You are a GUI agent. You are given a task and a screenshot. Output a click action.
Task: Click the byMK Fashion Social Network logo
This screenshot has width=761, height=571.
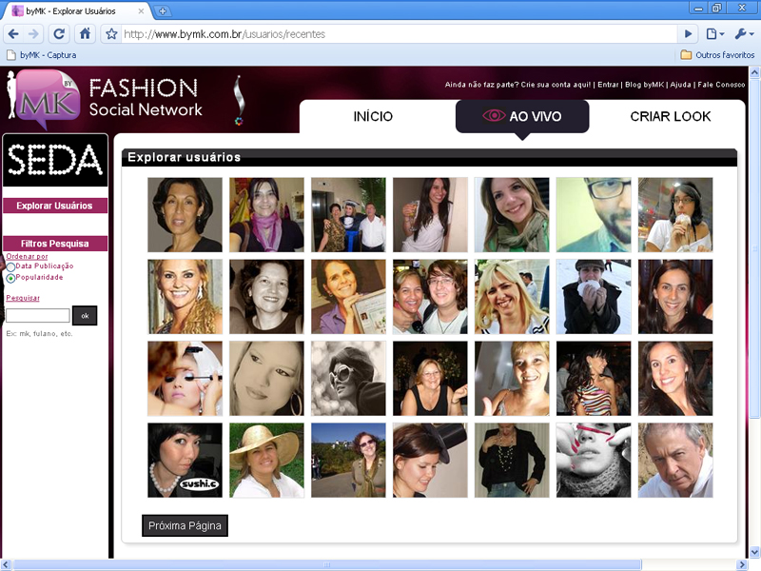pos(105,97)
